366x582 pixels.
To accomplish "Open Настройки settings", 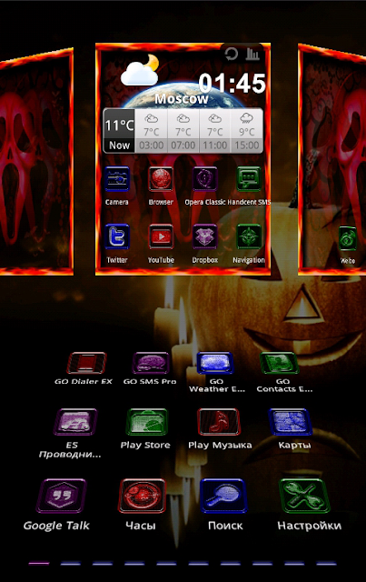I will pyautogui.click(x=304, y=496).
